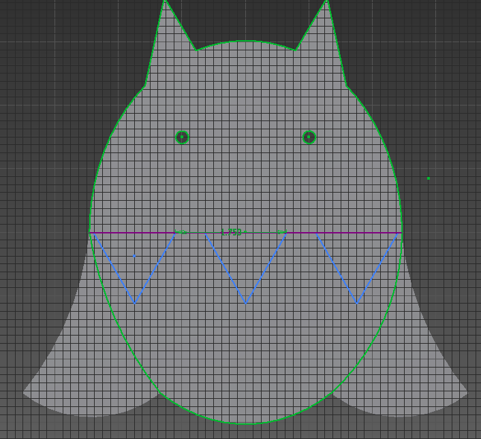Select the purple horizontal sketch line

coord(245,233)
